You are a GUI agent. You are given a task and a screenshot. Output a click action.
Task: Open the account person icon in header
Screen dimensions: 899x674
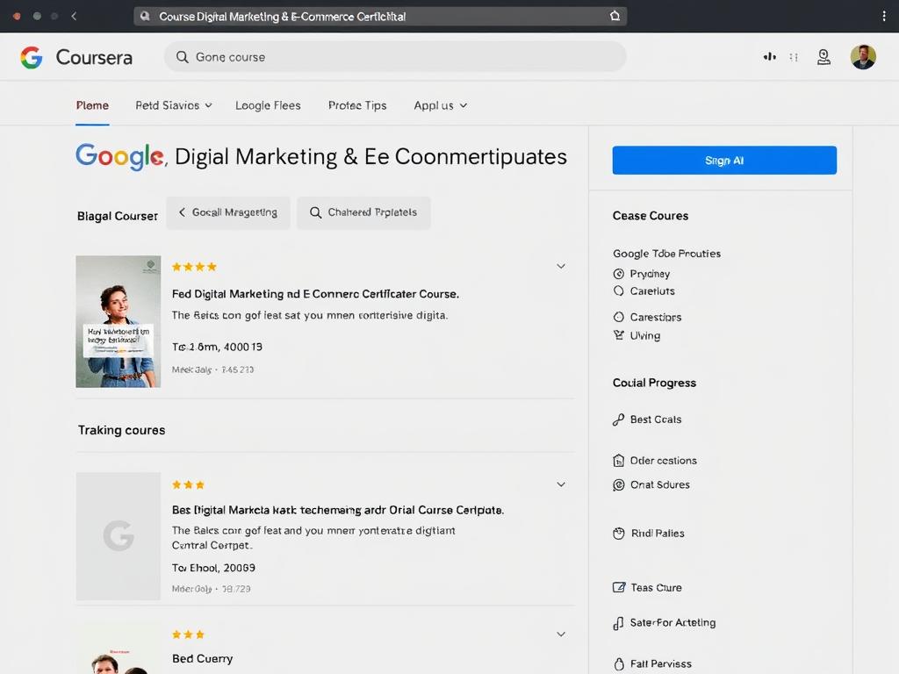point(823,57)
